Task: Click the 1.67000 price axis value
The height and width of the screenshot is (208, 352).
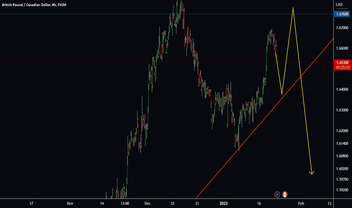Action: point(342,28)
